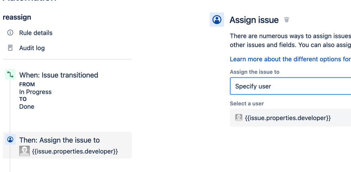Click the Assign issue panel title
This screenshot has height=172, width=351.
pos(254,20)
